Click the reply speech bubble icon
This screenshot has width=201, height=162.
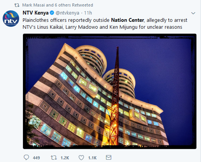(x=26, y=157)
